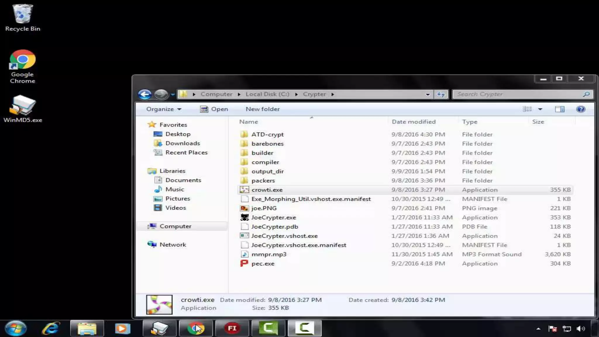
Task: Click the refresh button beside address bar
Action: [441, 94]
